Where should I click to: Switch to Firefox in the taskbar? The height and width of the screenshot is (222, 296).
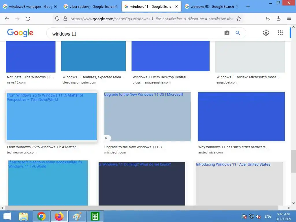point(59,216)
